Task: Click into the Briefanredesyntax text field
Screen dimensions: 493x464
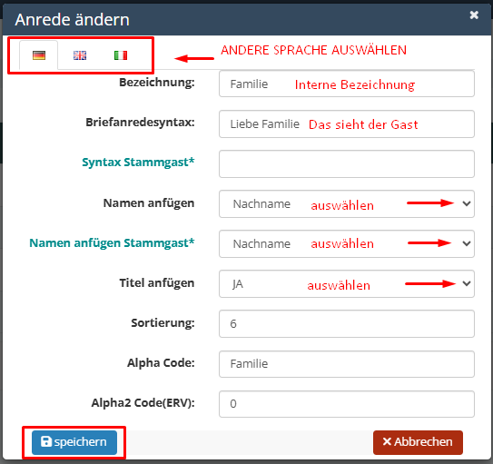Action: [x=347, y=123]
